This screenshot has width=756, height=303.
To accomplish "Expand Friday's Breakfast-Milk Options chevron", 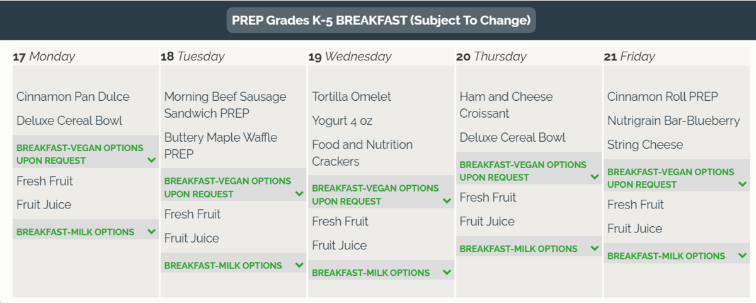I will [x=743, y=256].
